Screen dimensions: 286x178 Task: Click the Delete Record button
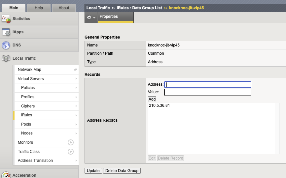click(170, 158)
